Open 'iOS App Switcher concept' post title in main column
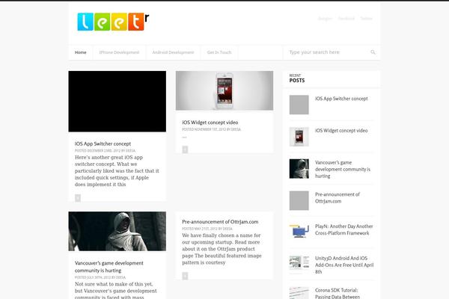This screenshot has height=299, width=449. pyautogui.click(x=103, y=144)
